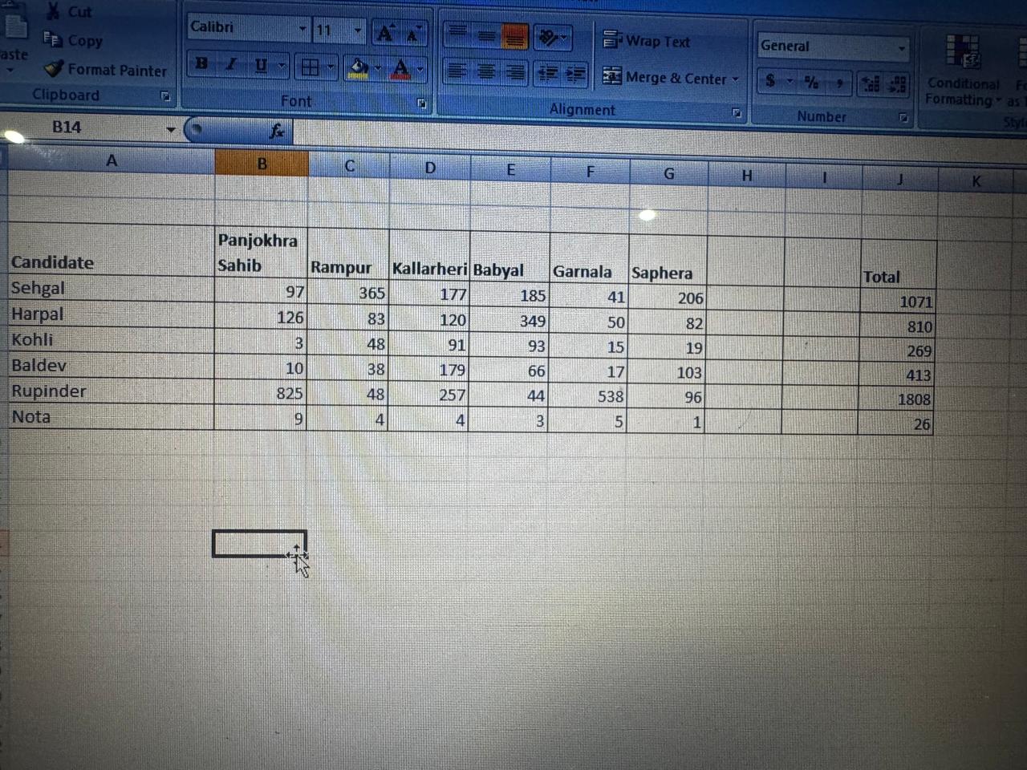Viewport: 1027px width, 770px height.
Task: Click the Copy command
Action: 73,40
